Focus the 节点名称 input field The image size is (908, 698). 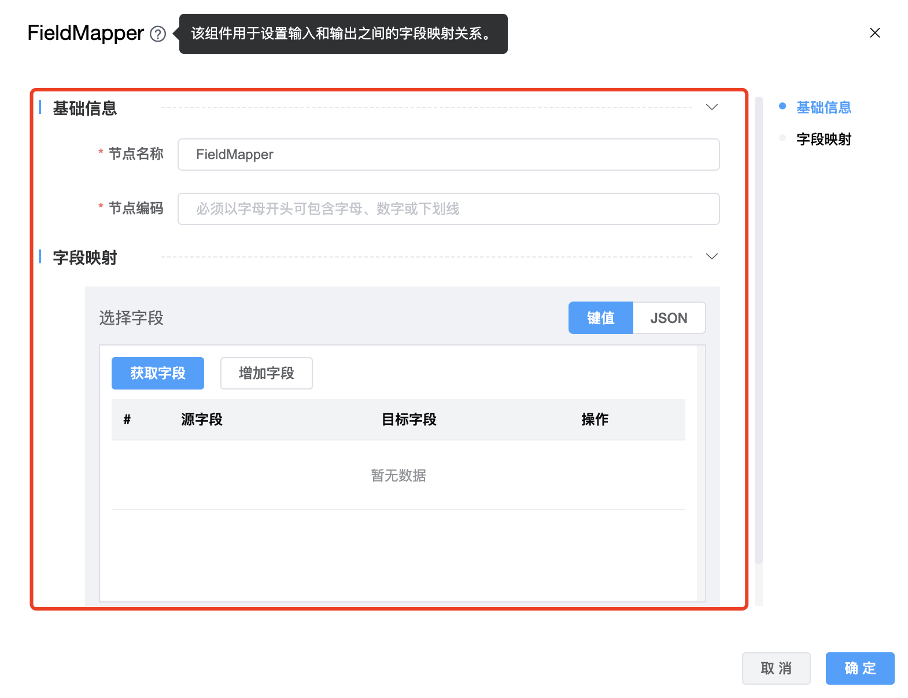pos(448,155)
